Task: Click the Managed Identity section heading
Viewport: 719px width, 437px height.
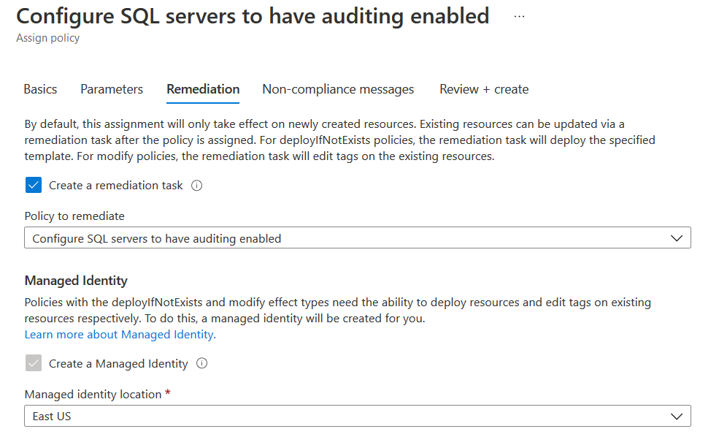Action: [x=76, y=281]
